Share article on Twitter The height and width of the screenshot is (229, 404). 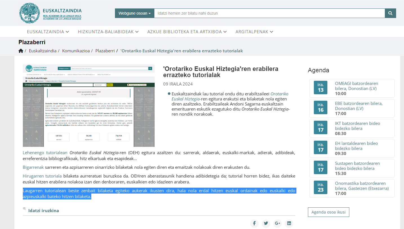tap(266, 223)
